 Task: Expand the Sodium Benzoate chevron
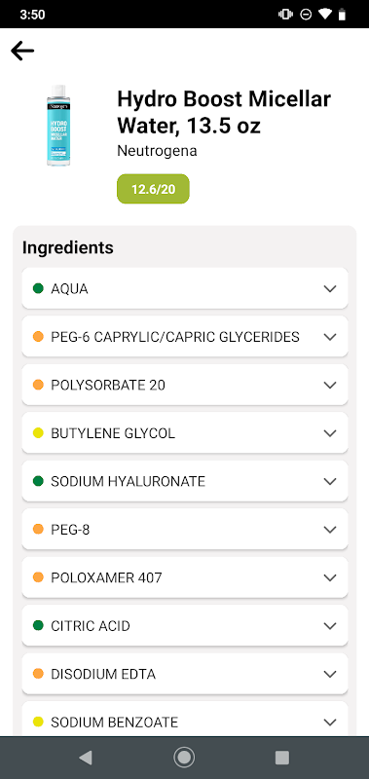(330, 723)
